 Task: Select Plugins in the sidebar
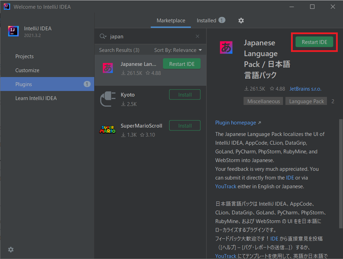47,84
